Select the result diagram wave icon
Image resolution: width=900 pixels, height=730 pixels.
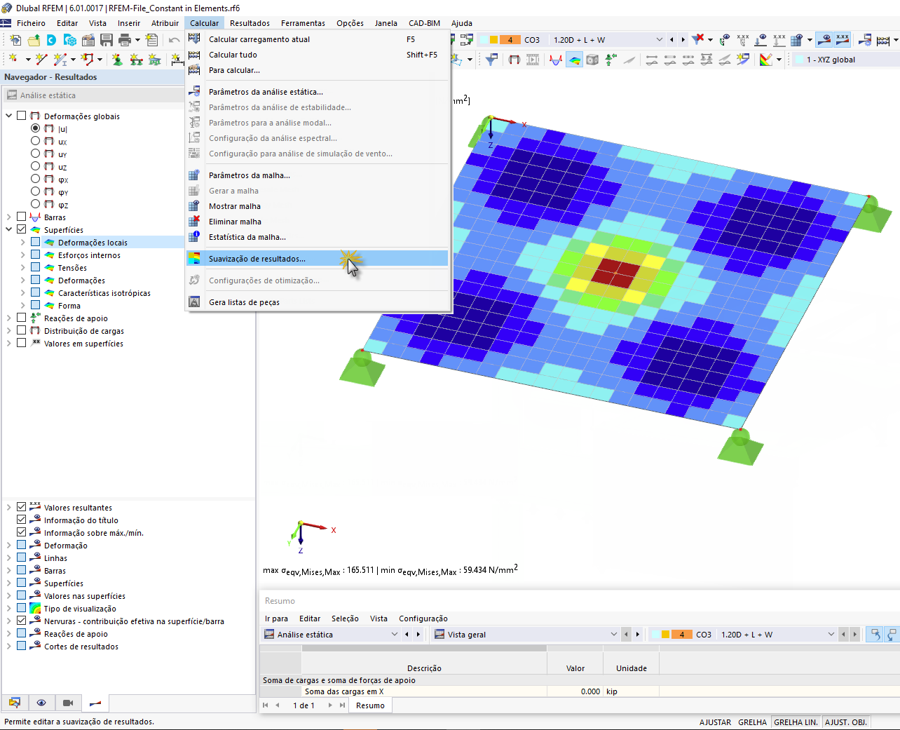554,60
